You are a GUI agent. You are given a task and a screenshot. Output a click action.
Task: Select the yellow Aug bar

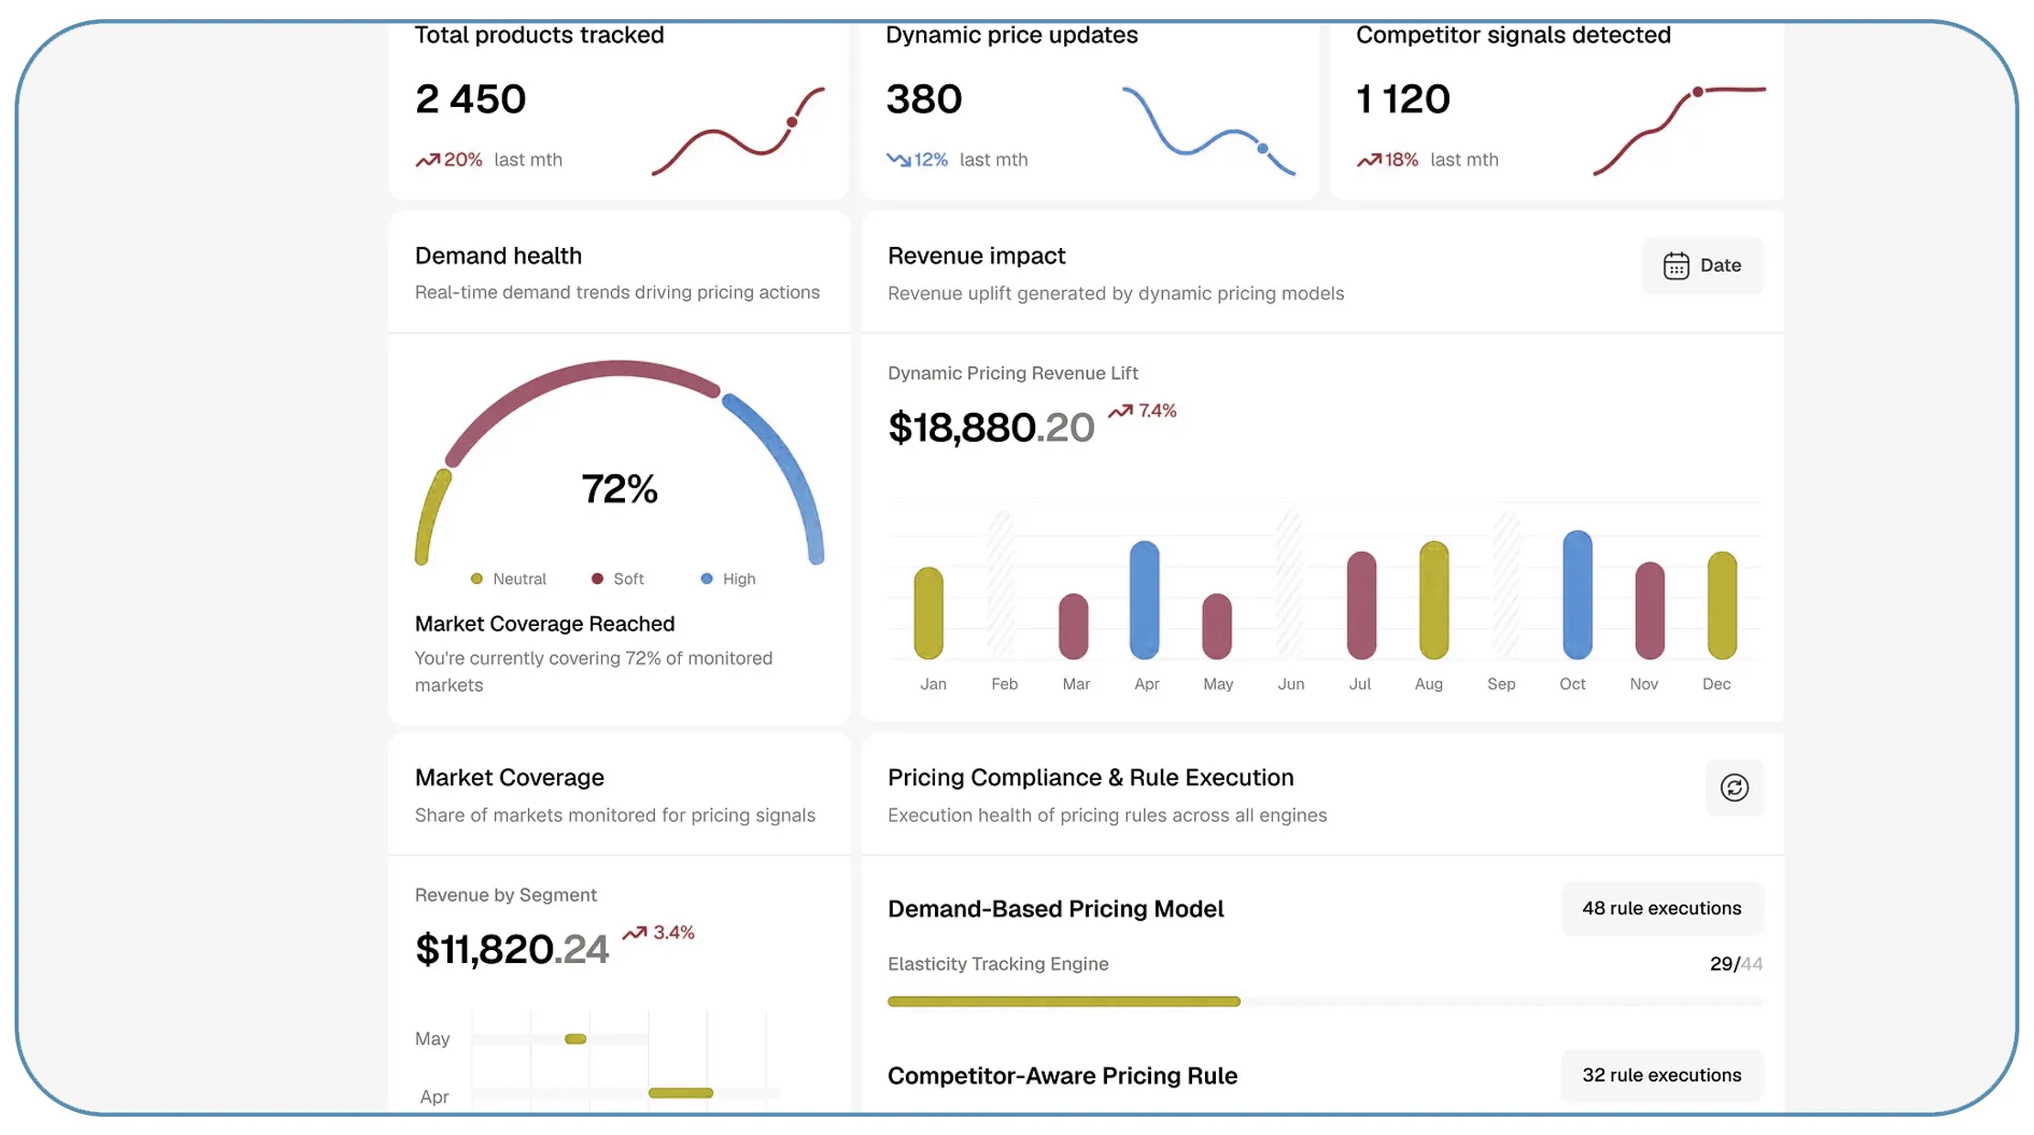[1434, 600]
